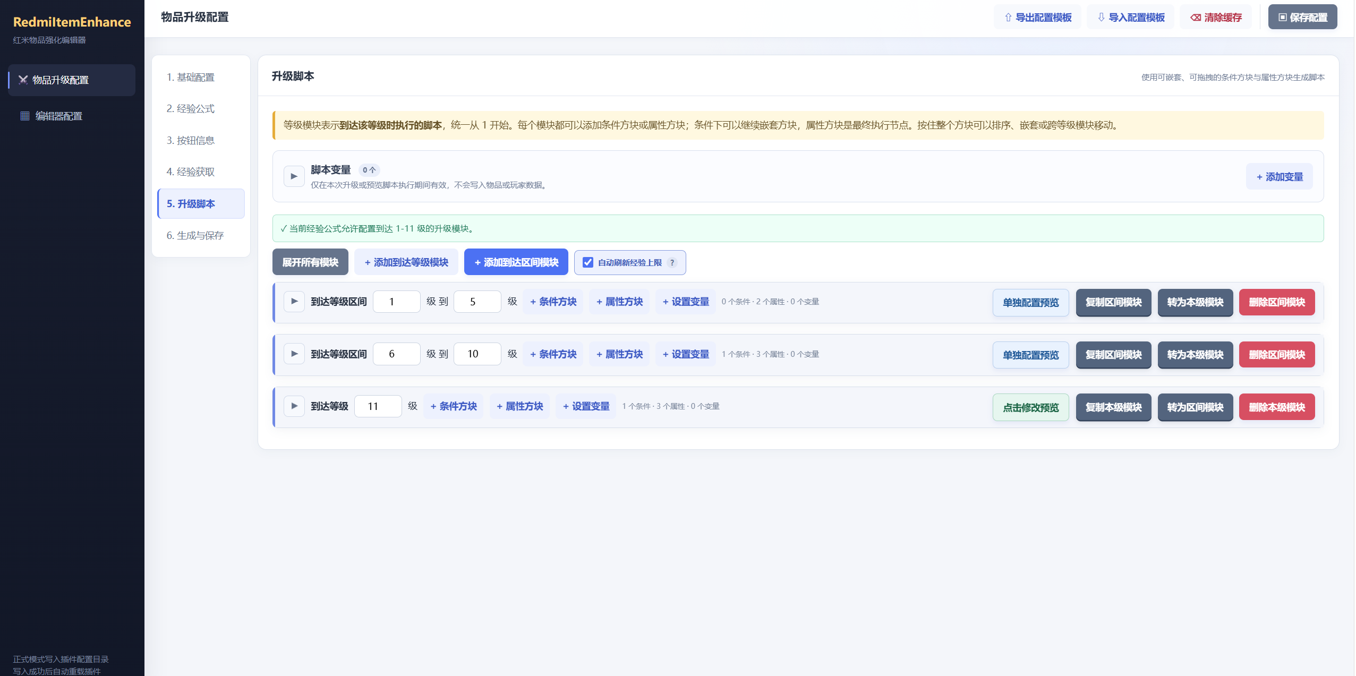
Task: Expand the level 6 to 10 range module
Action: [294, 354]
